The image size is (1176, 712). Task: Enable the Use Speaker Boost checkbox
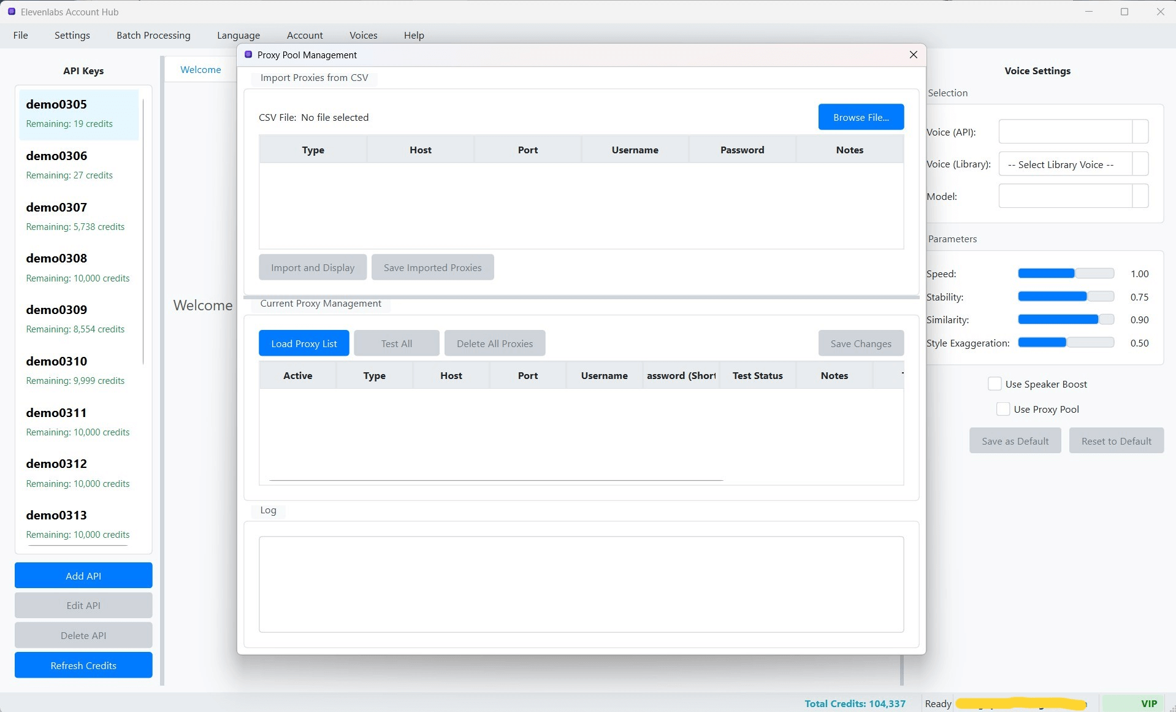pos(995,384)
